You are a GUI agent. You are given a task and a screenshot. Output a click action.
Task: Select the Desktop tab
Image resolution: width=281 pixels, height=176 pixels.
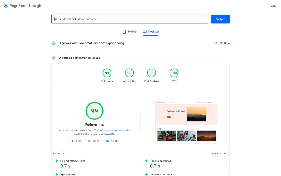151,31
